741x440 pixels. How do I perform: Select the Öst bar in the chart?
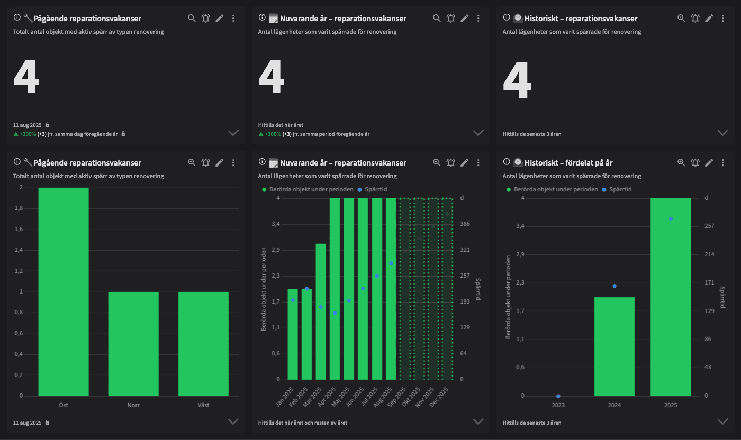tap(63, 291)
